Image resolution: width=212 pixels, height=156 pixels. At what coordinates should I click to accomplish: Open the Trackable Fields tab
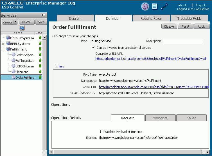click(189, 18)
